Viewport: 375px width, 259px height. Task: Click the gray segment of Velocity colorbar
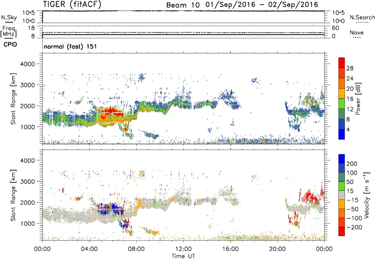pos(342,195)
